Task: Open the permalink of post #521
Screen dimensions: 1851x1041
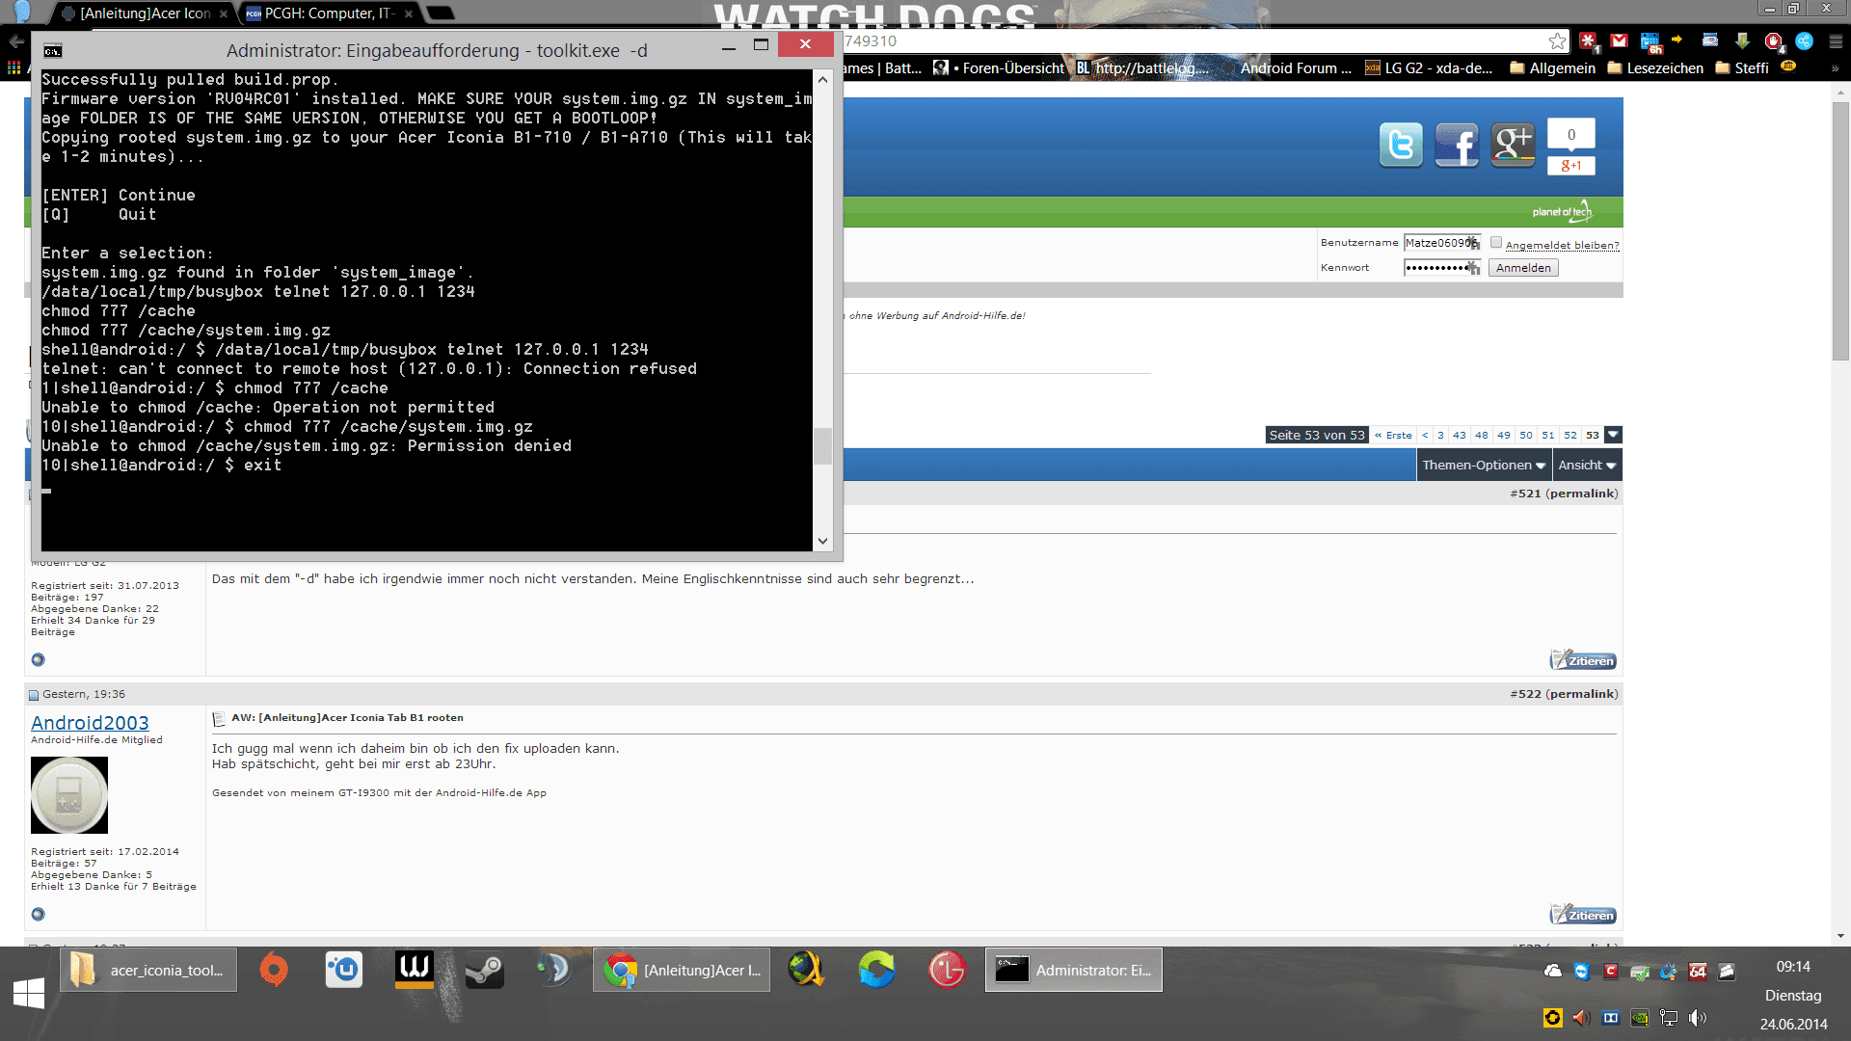Action: 1581,494
